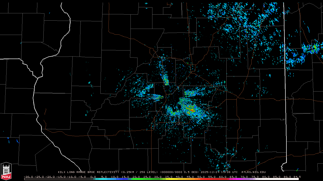Click the yellow echo cluster north of radar
Image resolution: width=323 pixels, height=181 pixels.
point(166,81)
